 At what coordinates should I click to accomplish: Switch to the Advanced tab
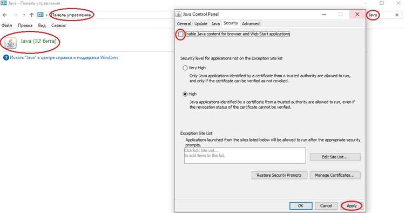pyautogui.click(x=251, y=24)
